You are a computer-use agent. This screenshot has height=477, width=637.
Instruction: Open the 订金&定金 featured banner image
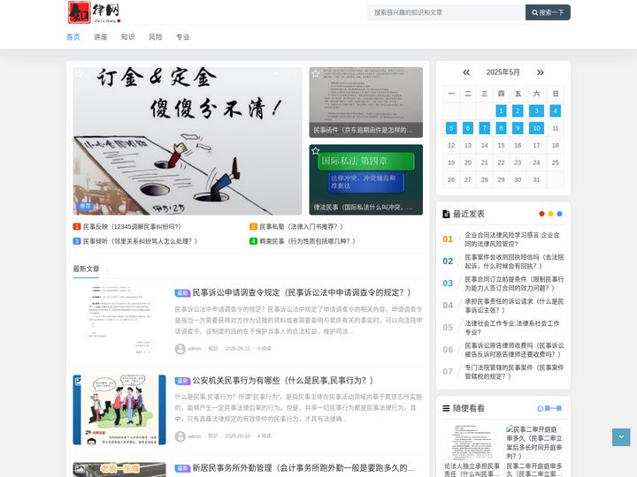click(188, 140)
